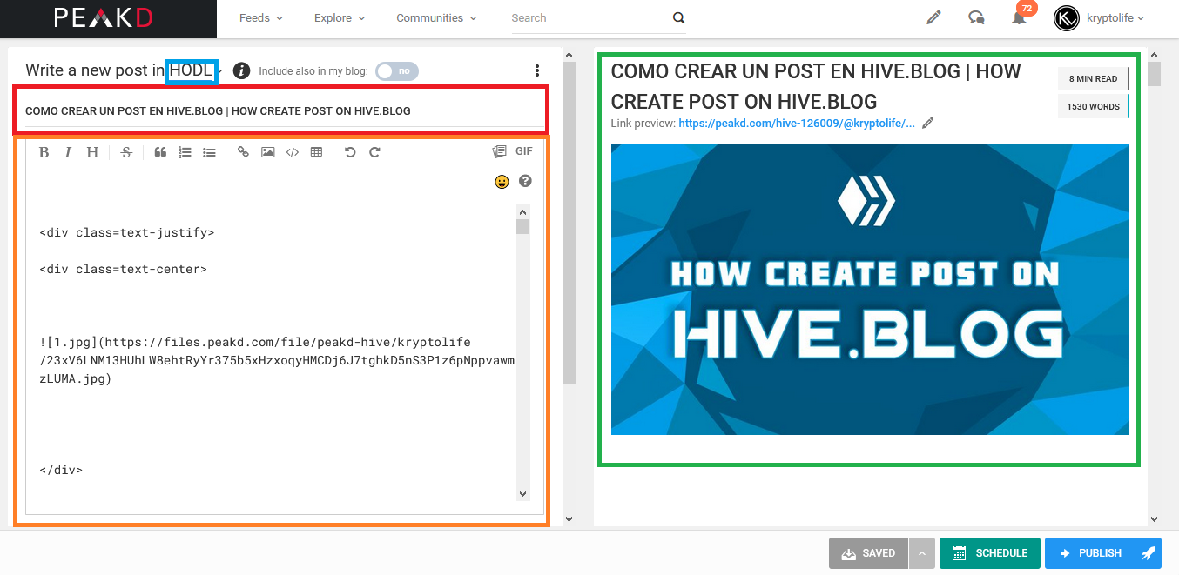Image resolution: width=1179 pixels, height=575 pixels.
Task: Toggle Include also in my blog switch
Action: pyautogui.click(x=397, y=71)
